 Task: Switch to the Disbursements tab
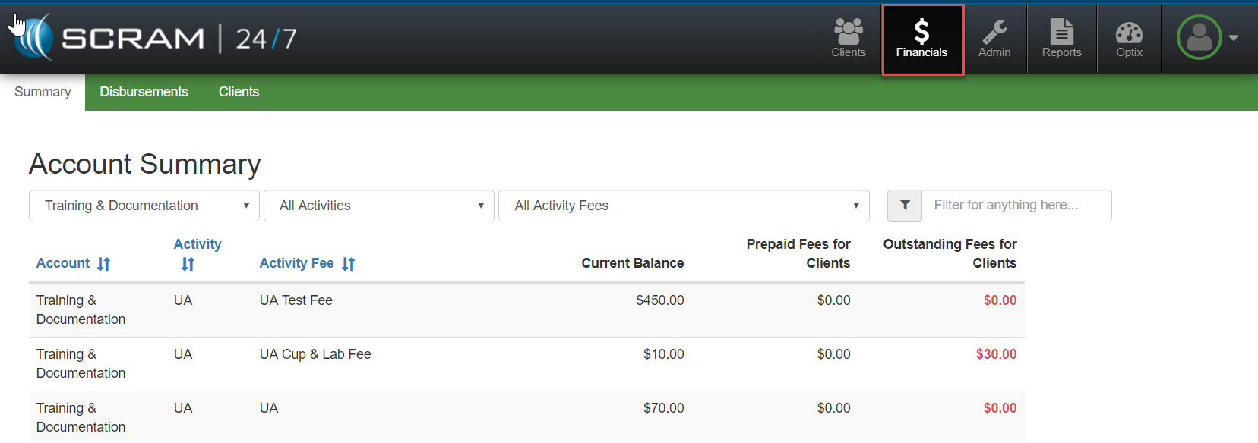(x=144, y=92)
